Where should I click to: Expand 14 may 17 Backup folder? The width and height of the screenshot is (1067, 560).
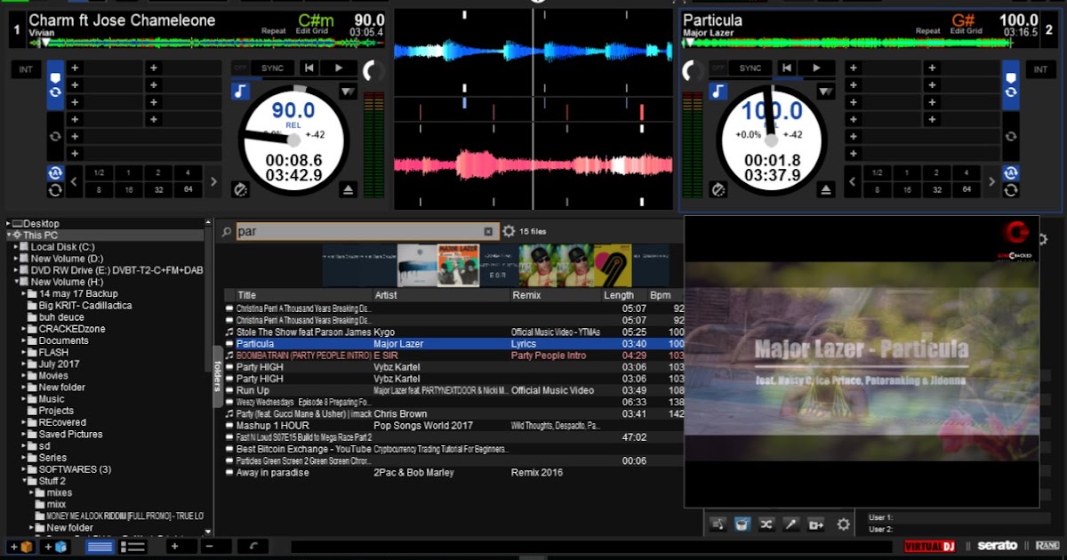pyautogui.click(x=25, y=293)
